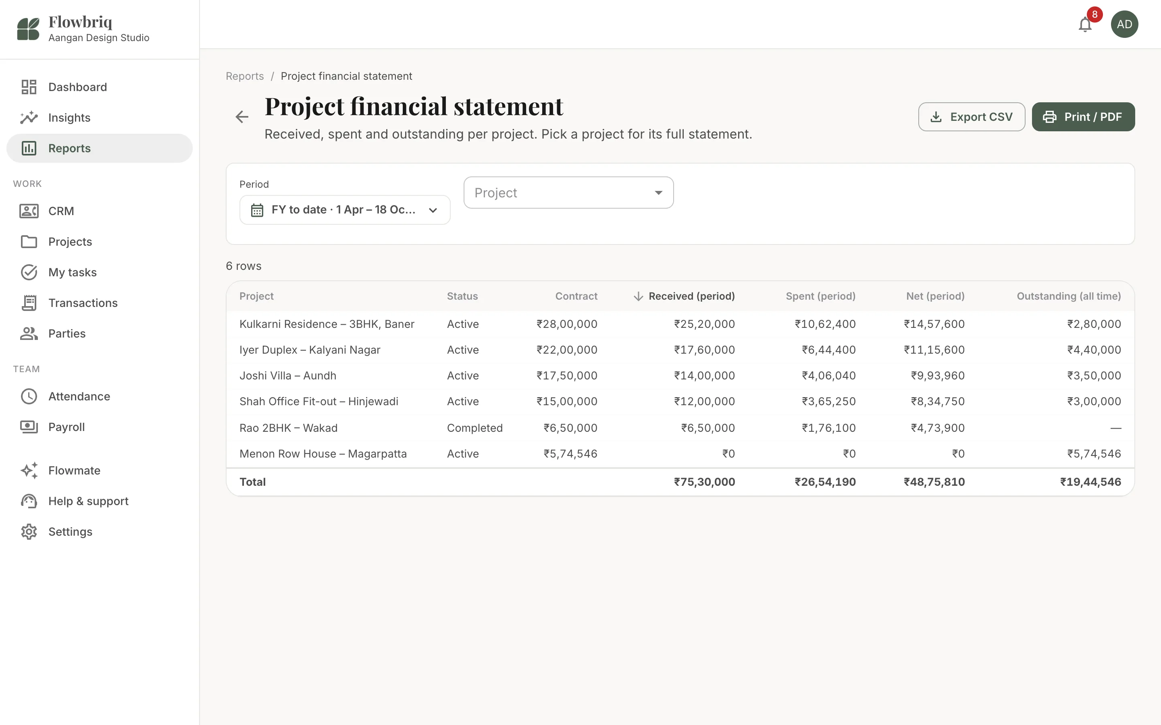Sort by Received (period) column
The height and width of the screenshot is (725, 1161).
click(684, 296)
